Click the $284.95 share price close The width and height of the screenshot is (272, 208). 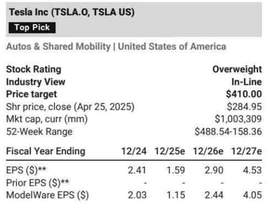pyautogui.click(x=244, y=106)
